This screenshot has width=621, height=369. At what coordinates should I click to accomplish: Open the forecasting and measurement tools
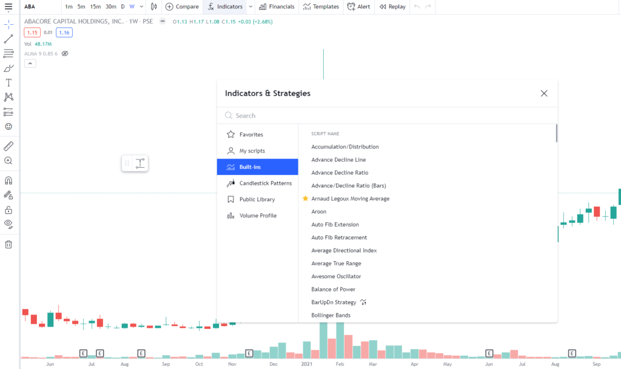(8, 112)
